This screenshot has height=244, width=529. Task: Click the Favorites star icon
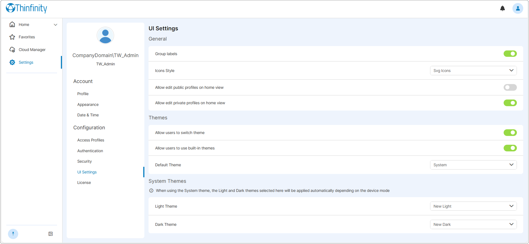(12, 37)
